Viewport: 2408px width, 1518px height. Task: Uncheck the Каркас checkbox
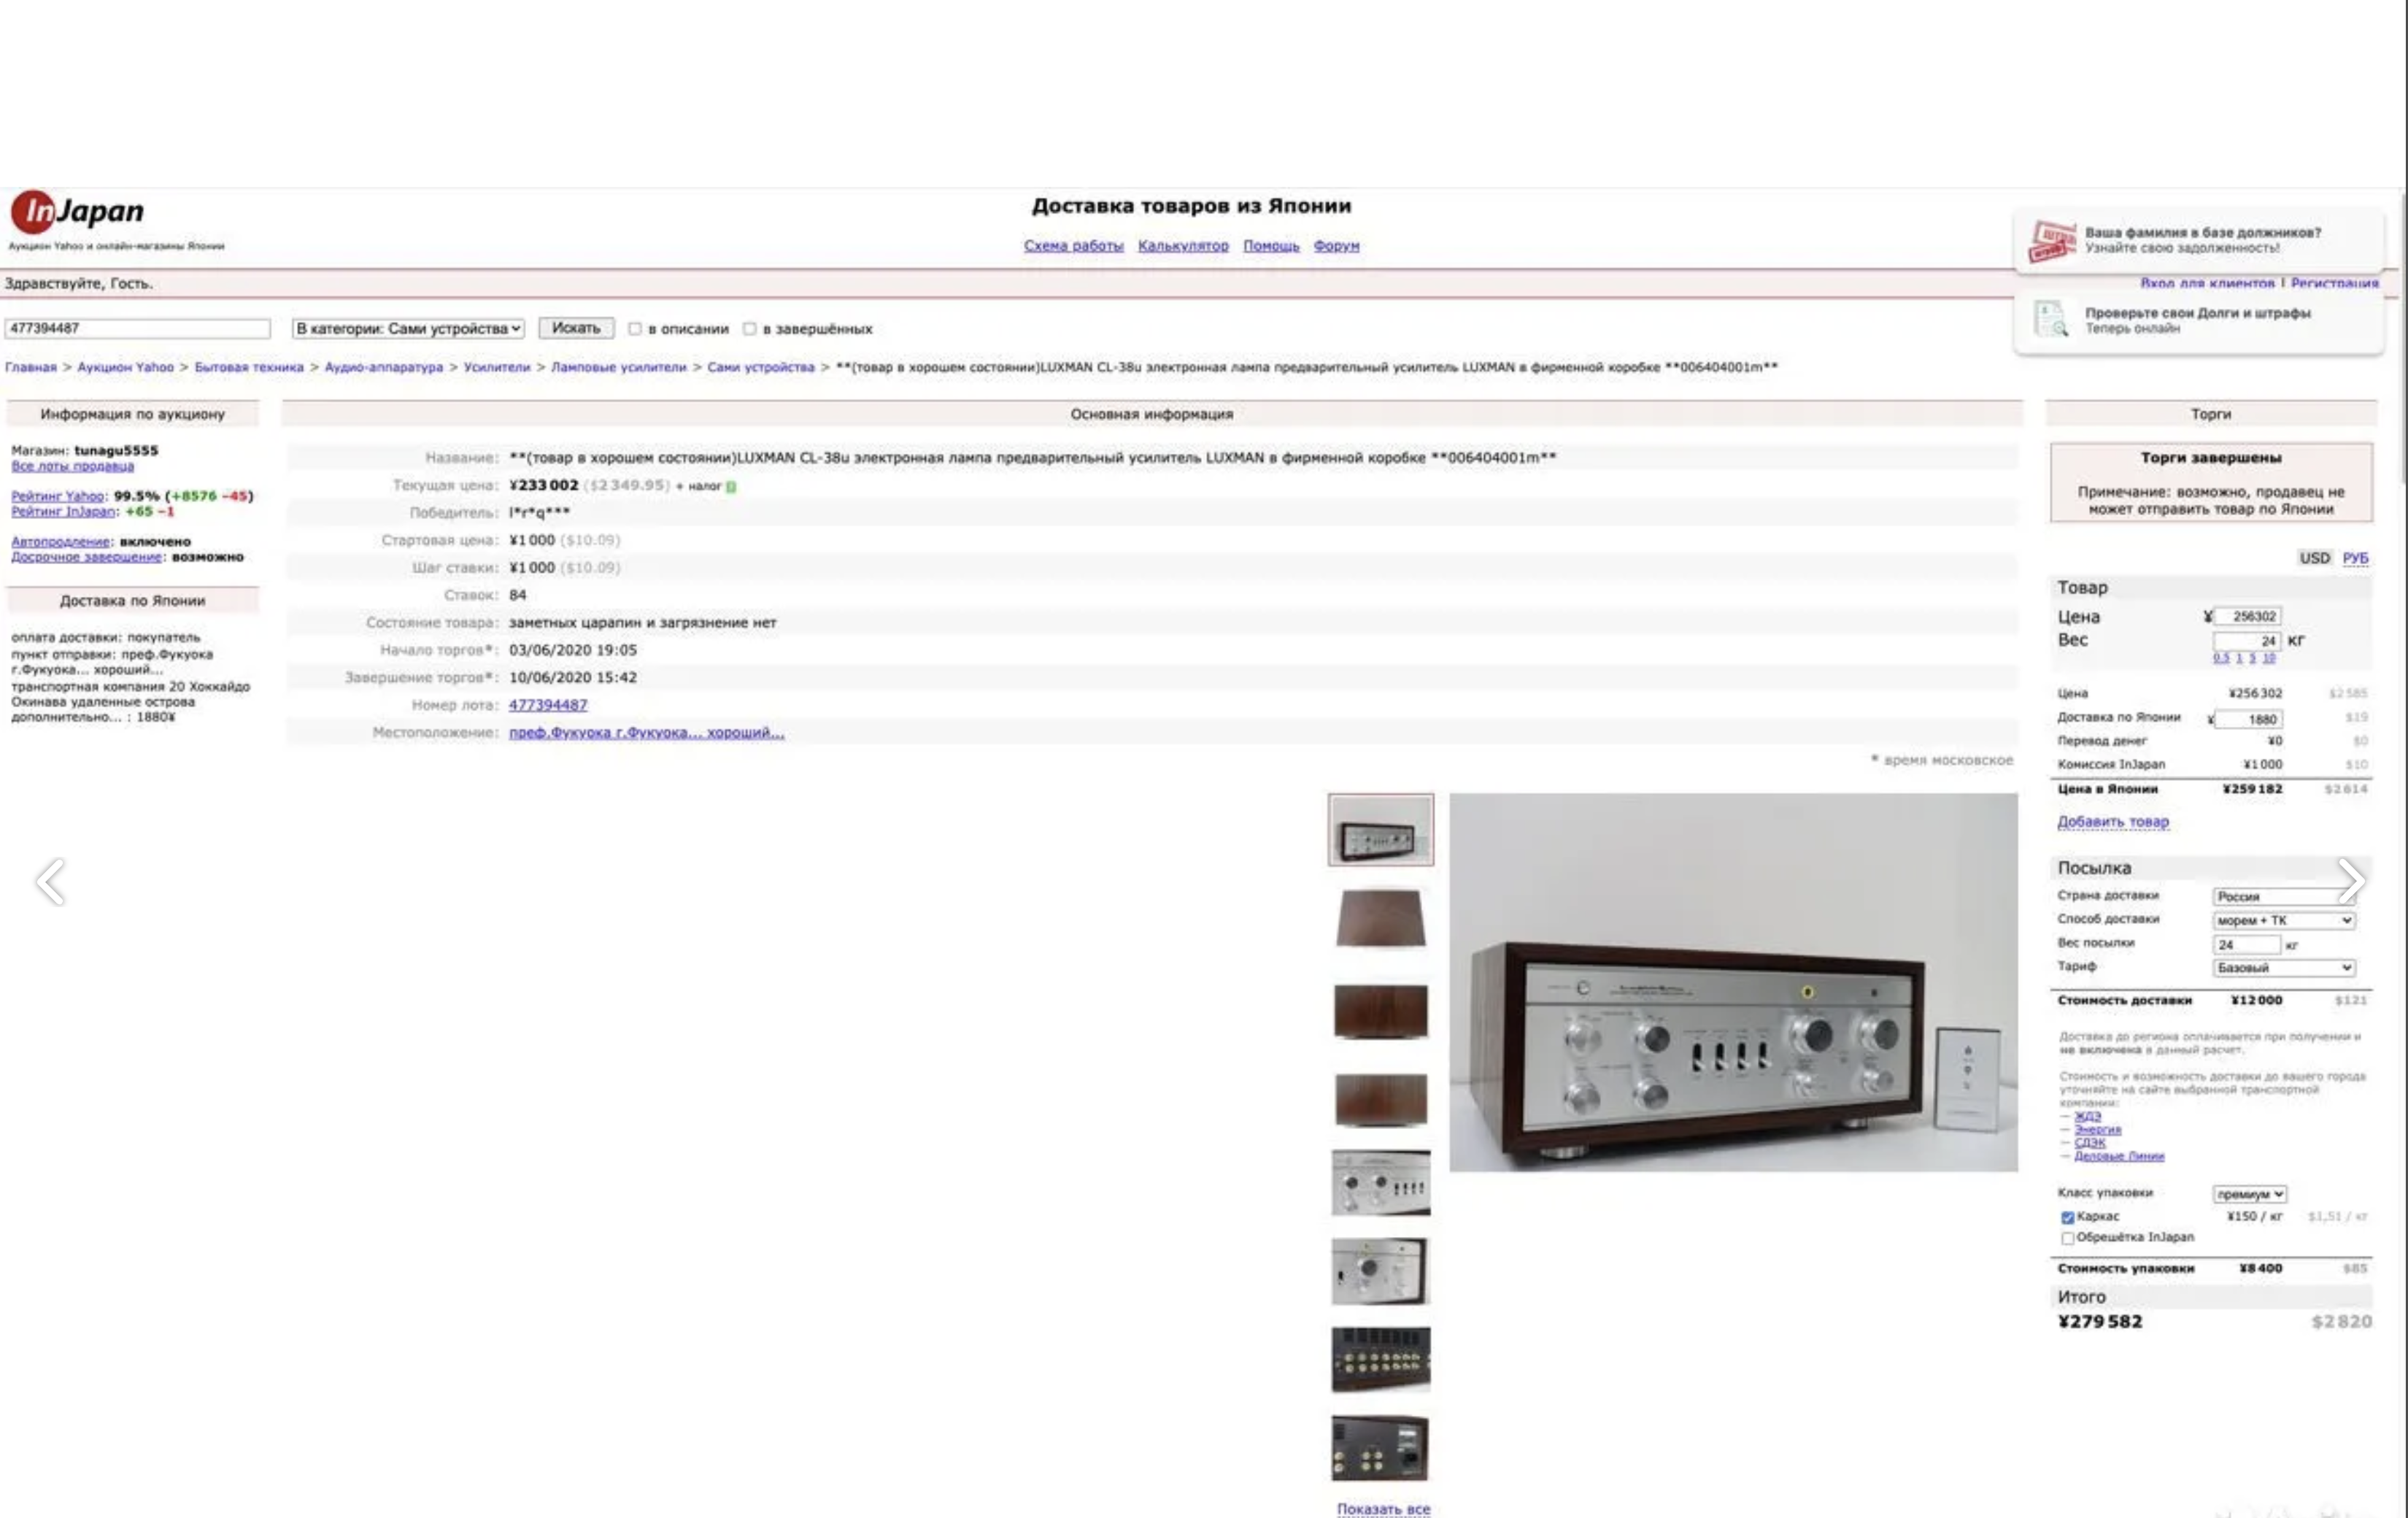click(x=2067, y=1217)
